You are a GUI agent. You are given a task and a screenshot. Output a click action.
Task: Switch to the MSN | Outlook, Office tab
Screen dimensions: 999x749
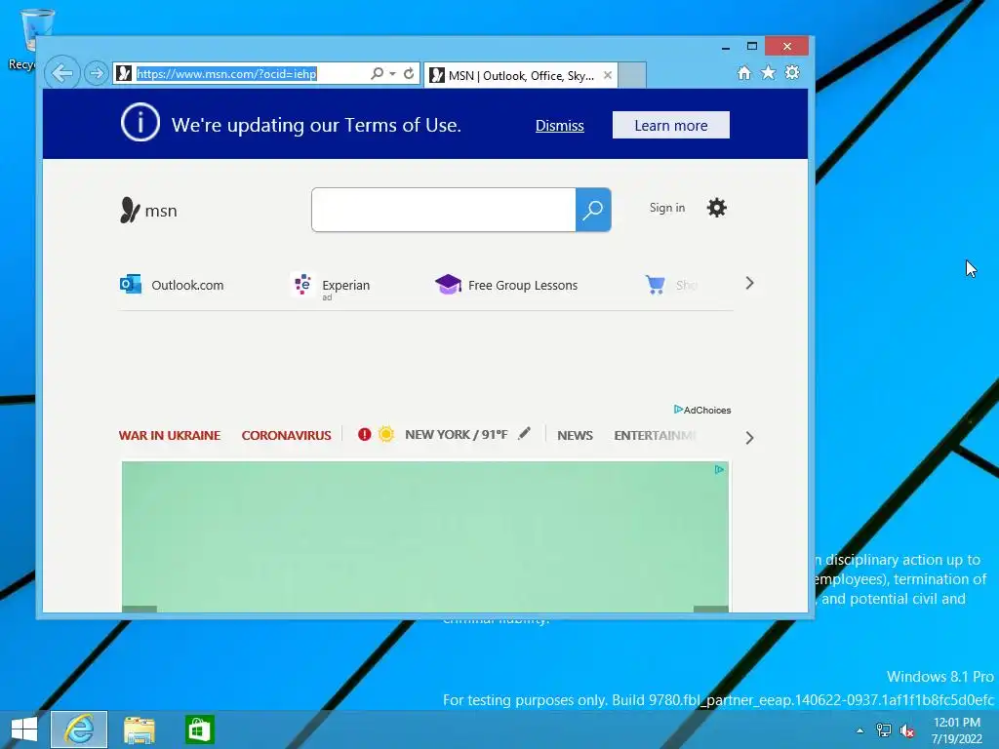coord(520,75)
